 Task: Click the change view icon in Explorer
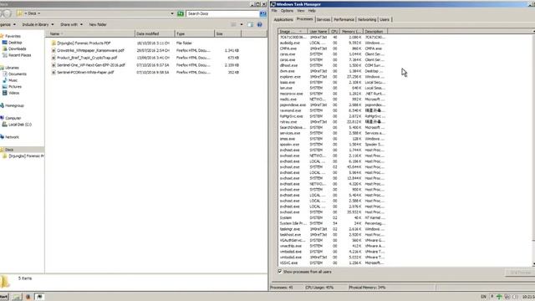[234, 24]
